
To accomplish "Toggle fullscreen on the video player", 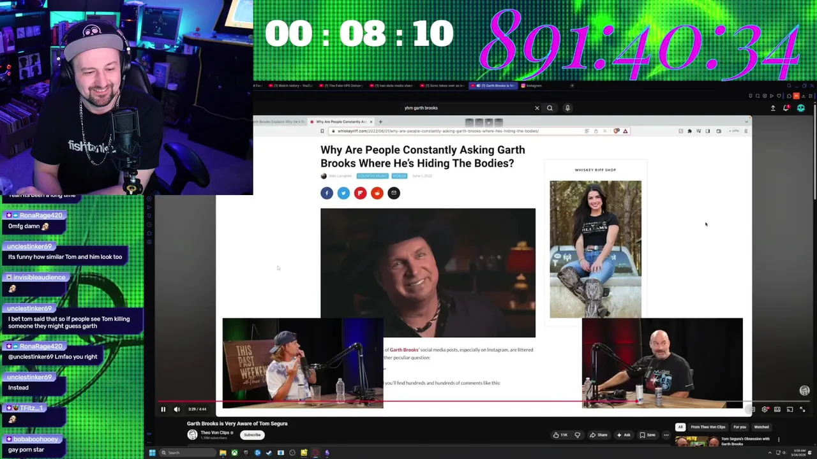I will [x=802, y=409].
